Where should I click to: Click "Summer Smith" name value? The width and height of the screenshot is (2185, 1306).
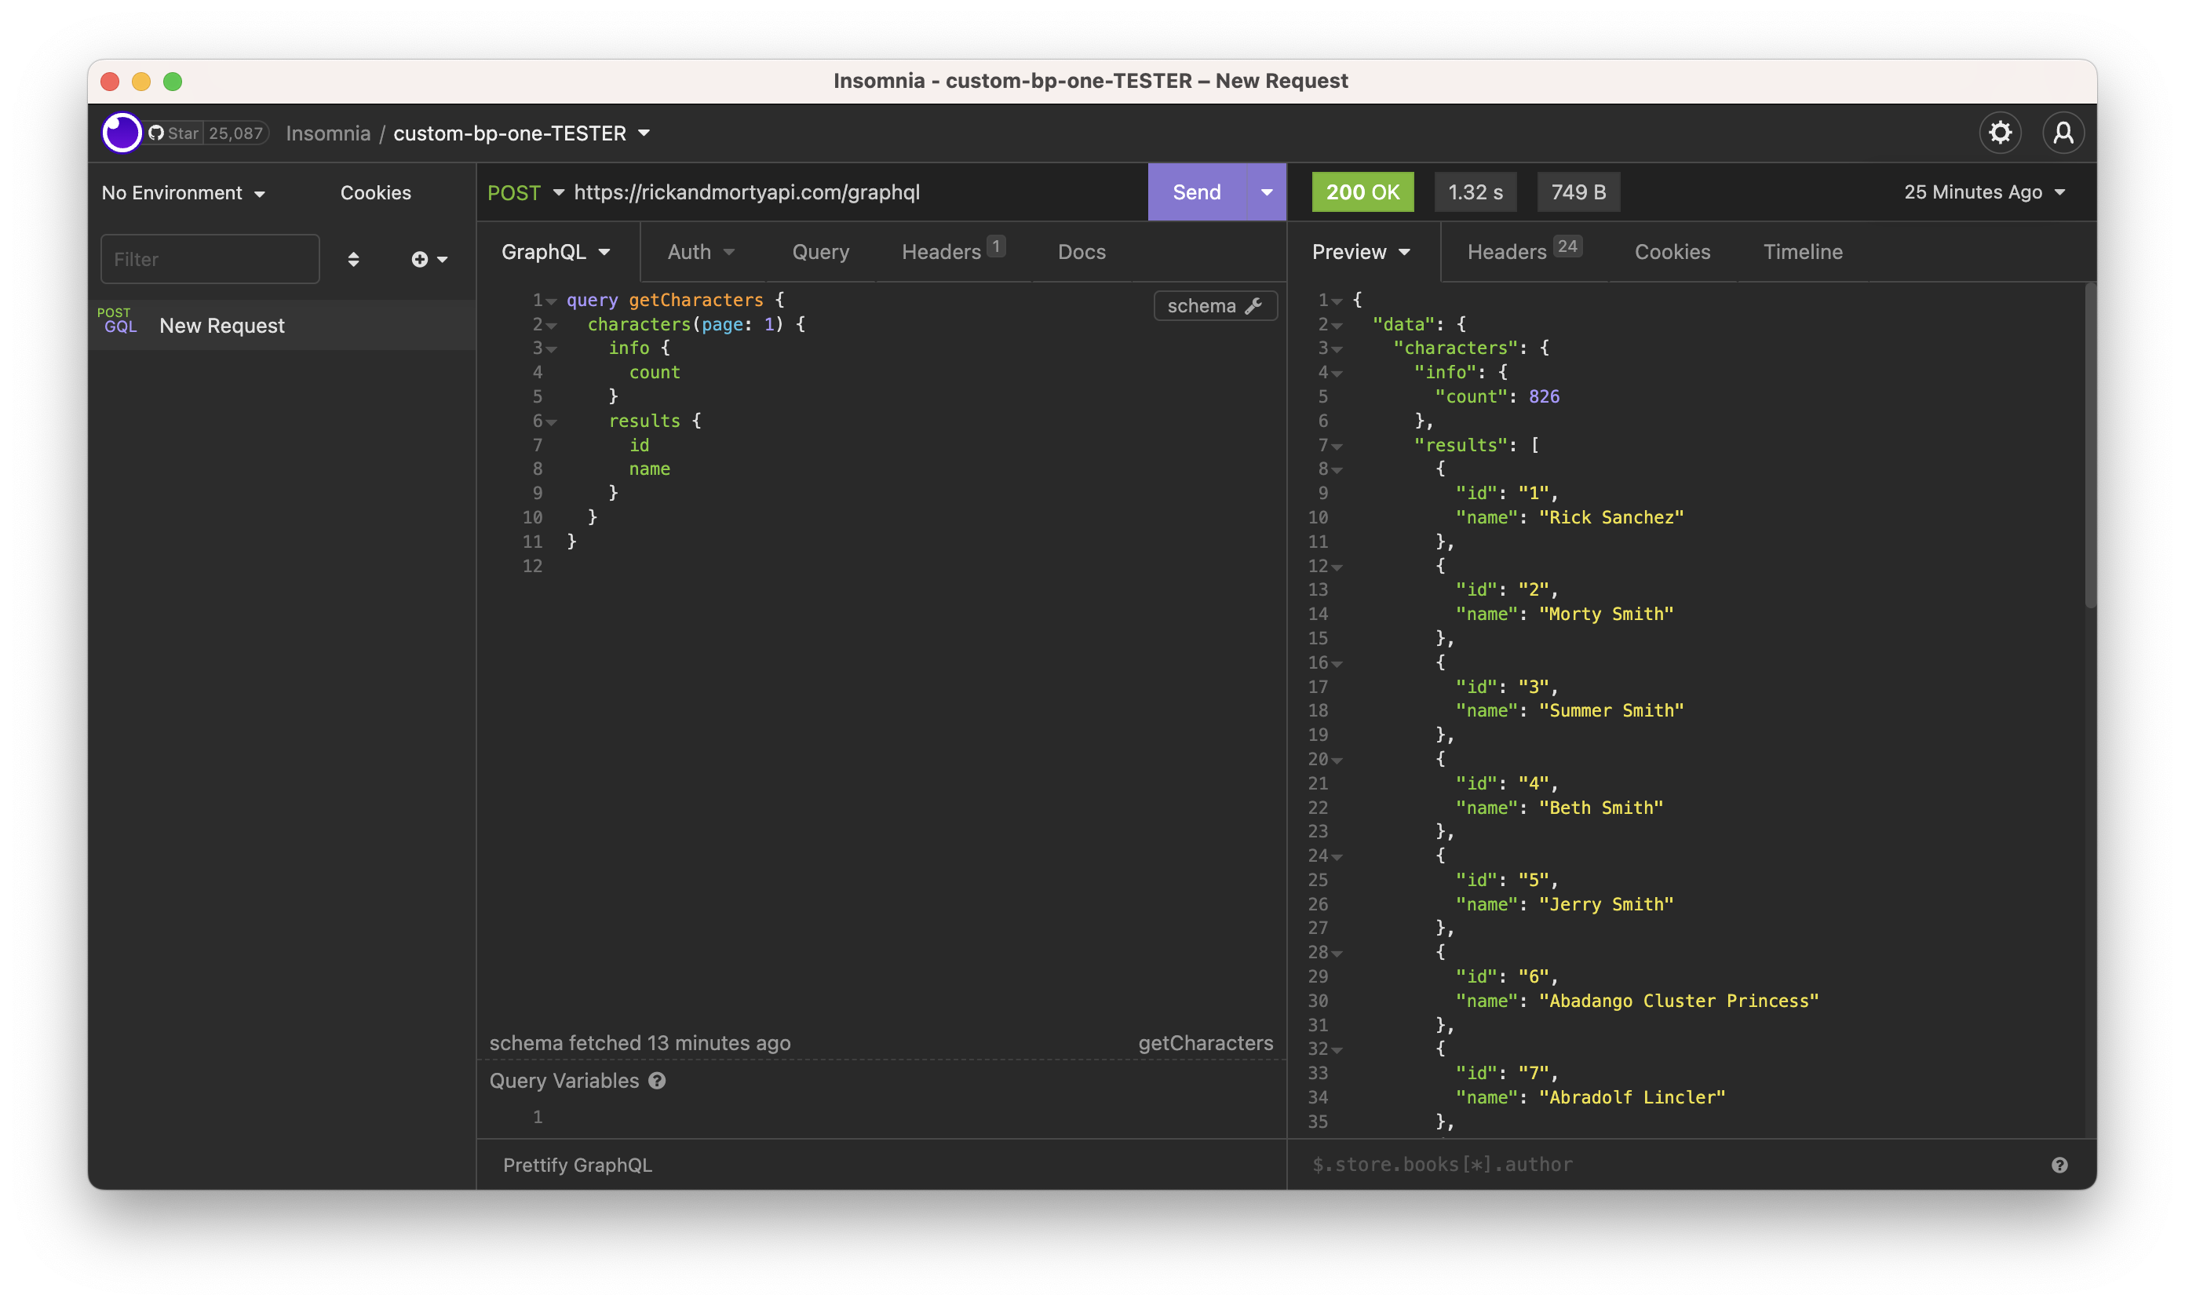pyautogui.click(x=1610, y=711)
